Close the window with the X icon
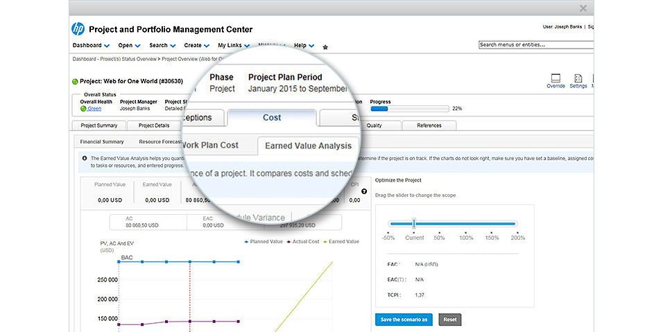The height and width of the screenshot is (332, 663). 583,8
